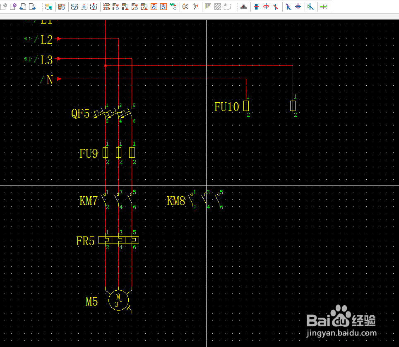Click the gray device with orange connector icon
The height and width of the screenshot is (347, 399).
click(x=195, y=7)
